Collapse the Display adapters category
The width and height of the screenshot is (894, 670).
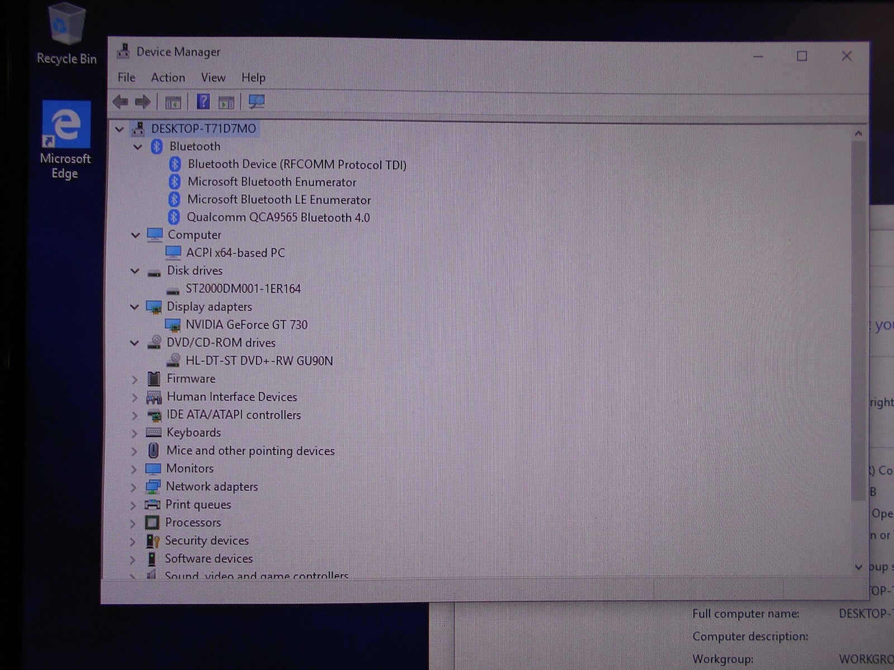point(134,307)
